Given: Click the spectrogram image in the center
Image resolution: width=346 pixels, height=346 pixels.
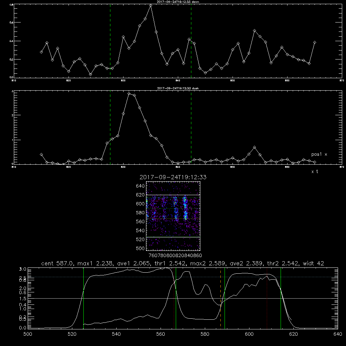Looking at the screenshot, I should click(173, 216).
